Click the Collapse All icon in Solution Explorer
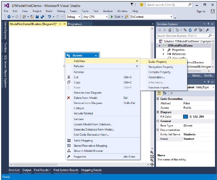This screenshot has height=180, width=217. 195,30
